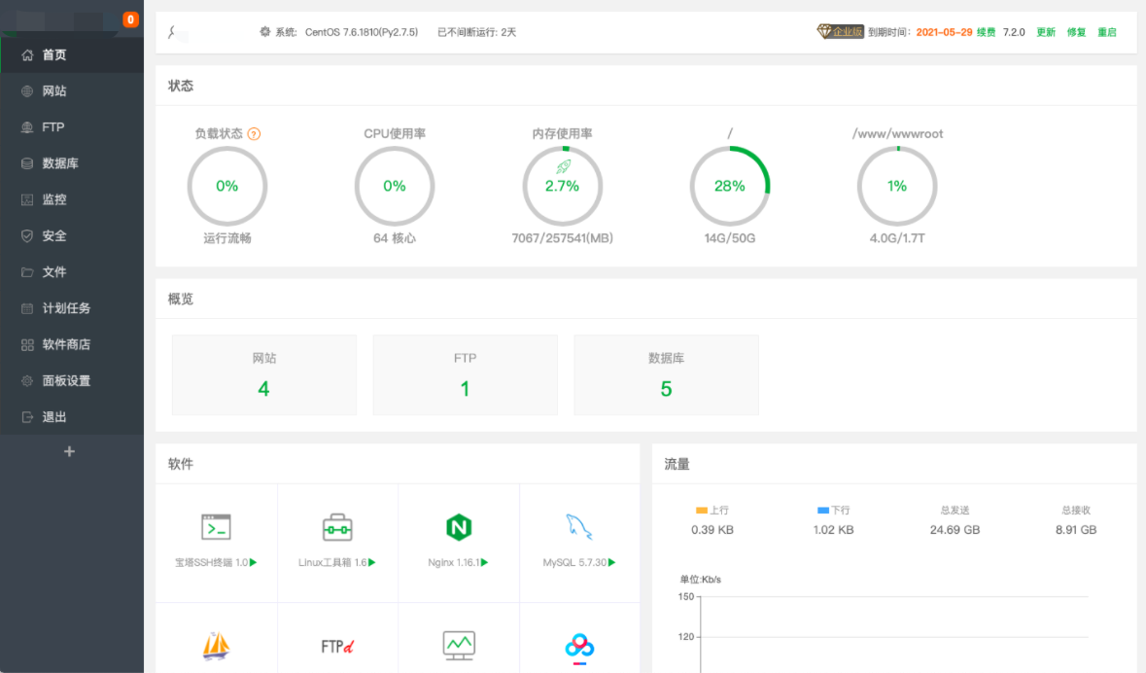Click the 企业版 diamond badge
Image resolution: width=1146 pixels, height=673 pixels.
coord(841,31)
